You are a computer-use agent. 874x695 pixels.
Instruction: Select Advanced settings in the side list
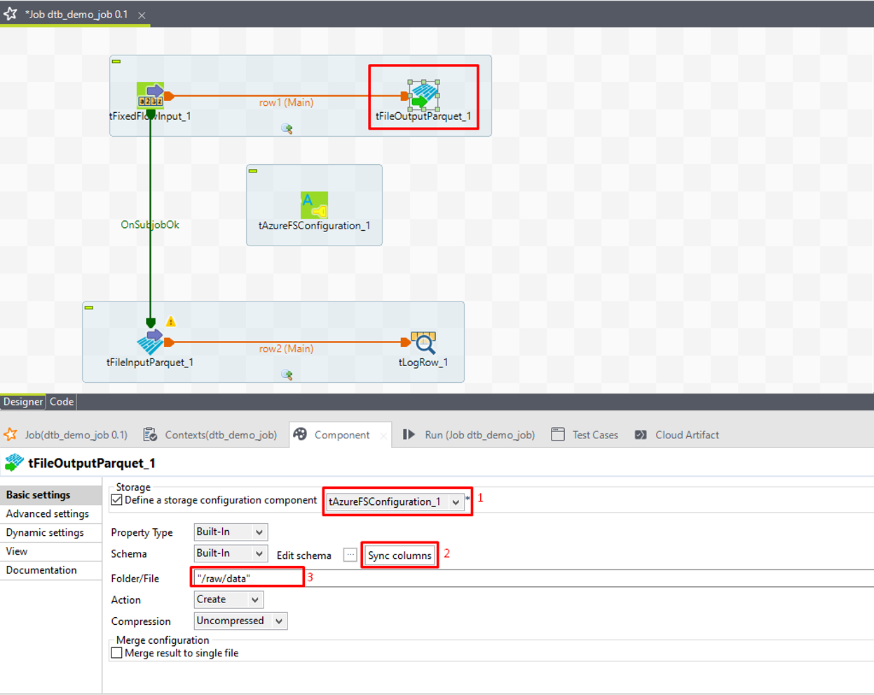[x=50, y=513]
